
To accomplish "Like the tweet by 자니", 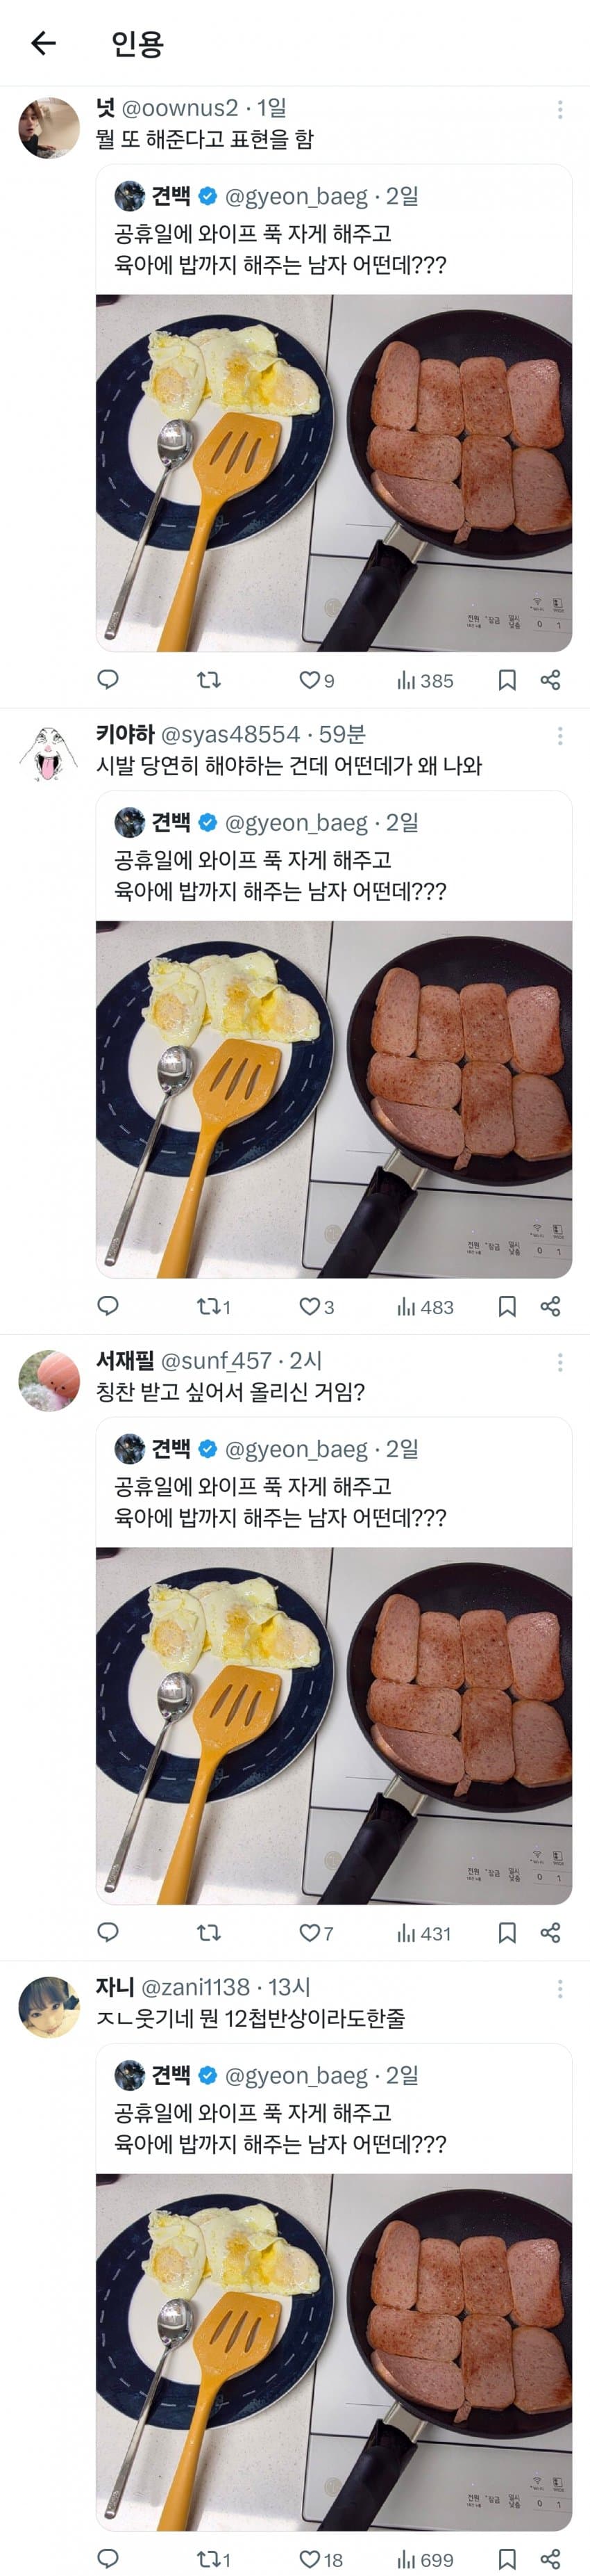I will [310, 2558].
